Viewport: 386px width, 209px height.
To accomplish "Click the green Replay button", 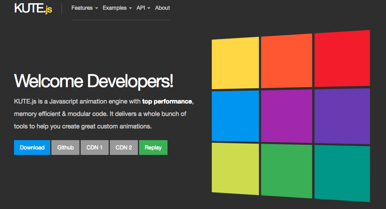I will [153, 148].
